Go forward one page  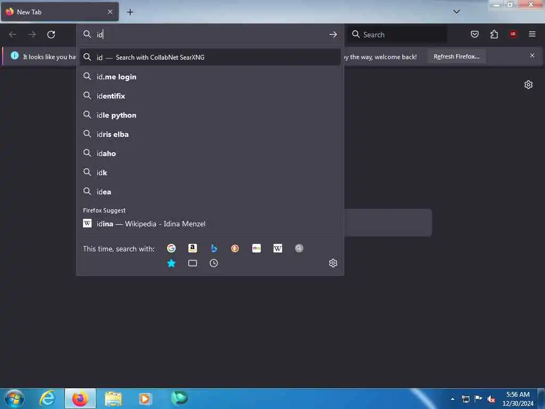pyautogui.click(x=32, y=35)
